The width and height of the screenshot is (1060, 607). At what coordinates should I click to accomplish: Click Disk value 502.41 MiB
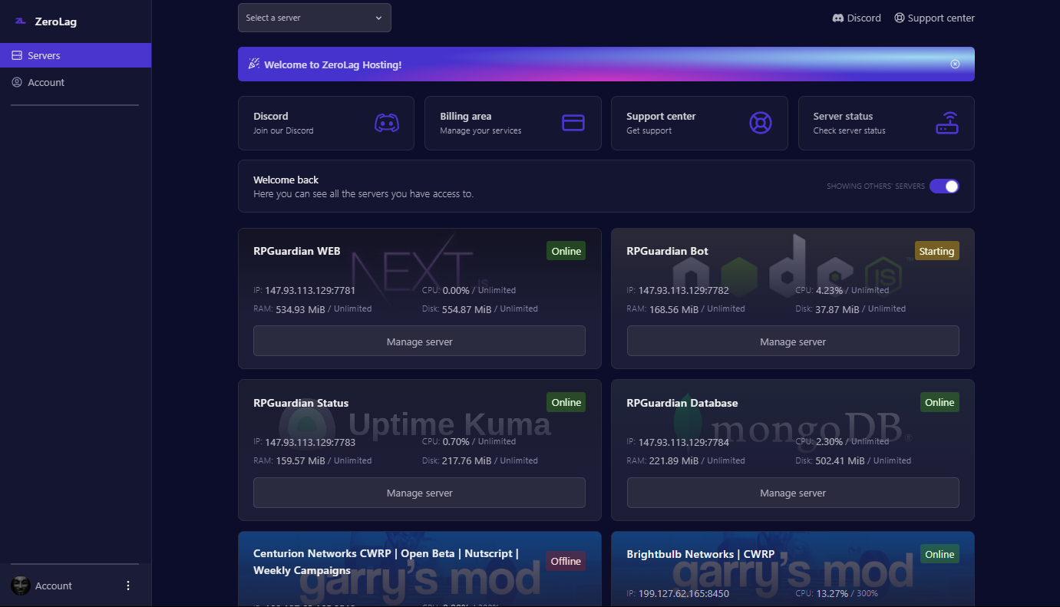(x=840, y=461)
